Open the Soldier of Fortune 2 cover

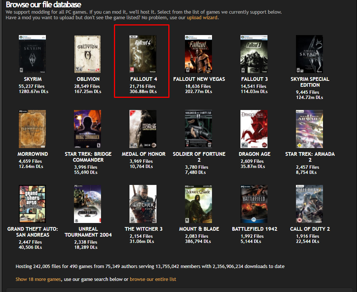(x=199, y=129)
